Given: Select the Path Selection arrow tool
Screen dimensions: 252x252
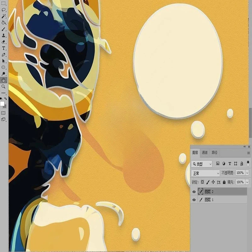Looking at the screenshot, I should click(x=3, y=61).
